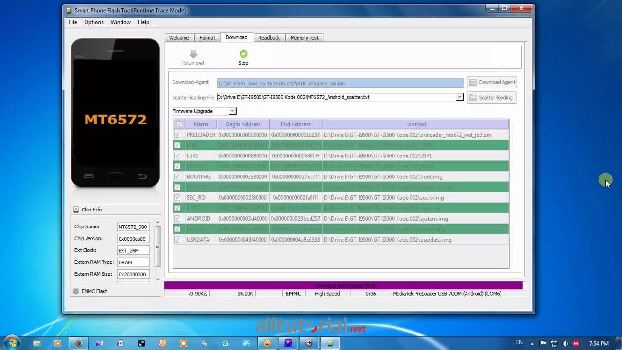The image size is (622, 350).
Task: Switch to the Memory Test tab
Action: pos(305,38)
